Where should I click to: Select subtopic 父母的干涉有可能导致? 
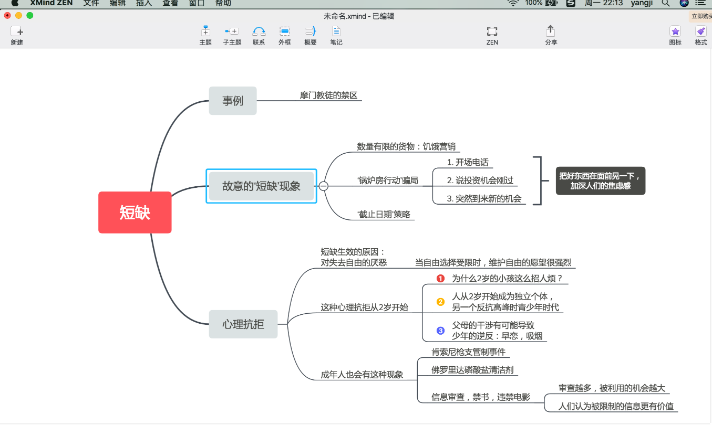[x=497, y=331]
